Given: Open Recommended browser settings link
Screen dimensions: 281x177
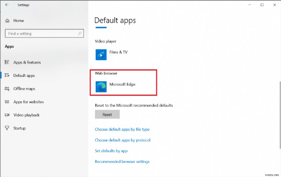Looking at the screenshot, I should [x=122, y=162].
